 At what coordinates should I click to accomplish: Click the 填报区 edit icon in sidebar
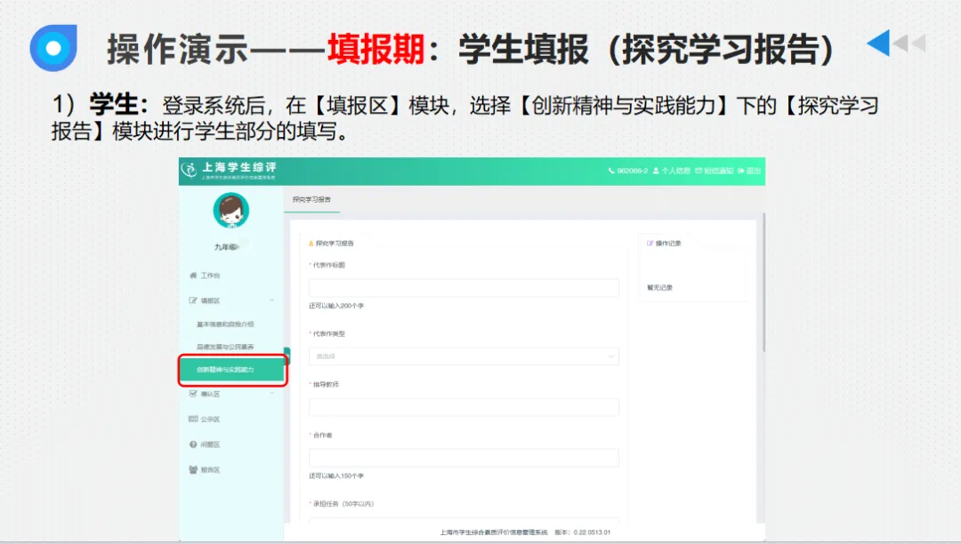(x=191, y=299)
